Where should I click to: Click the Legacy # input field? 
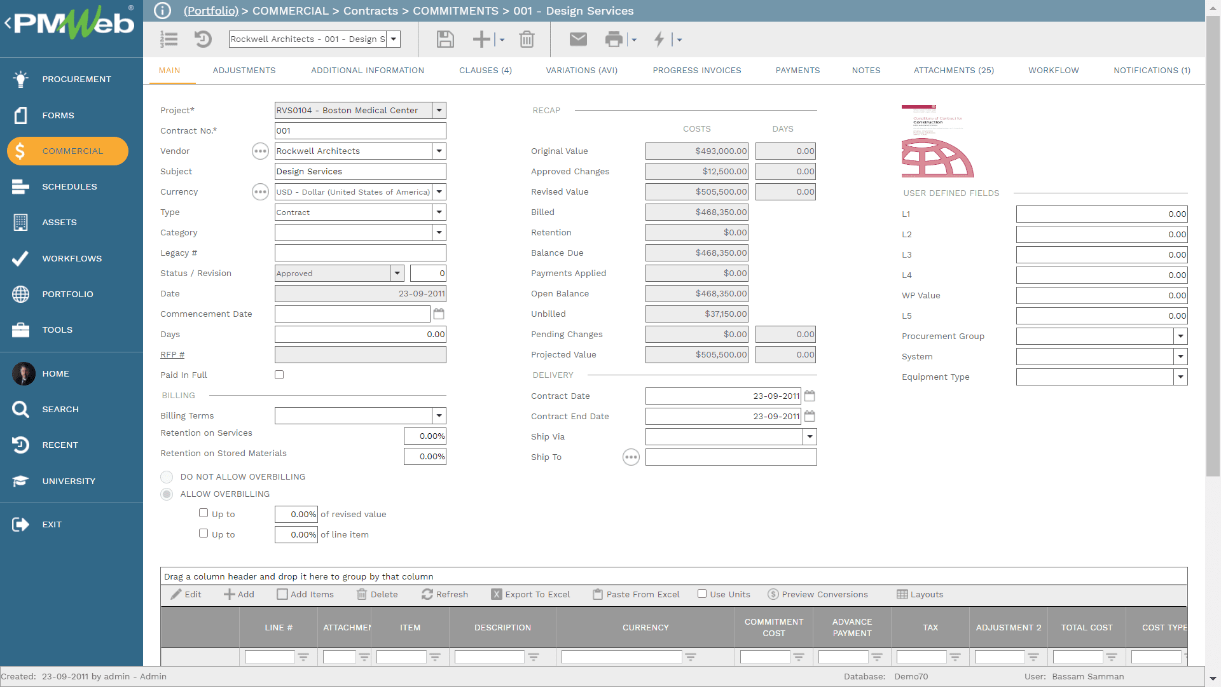click(x=361, y=253)
